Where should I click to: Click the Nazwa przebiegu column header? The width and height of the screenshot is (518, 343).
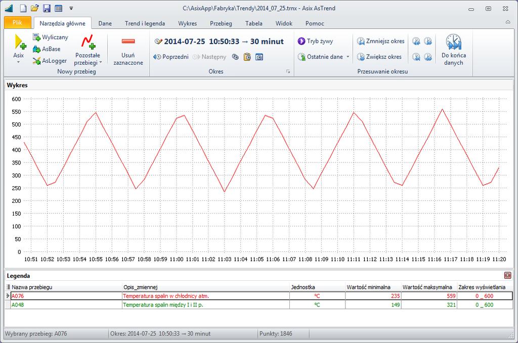click(x=66, y=287)
